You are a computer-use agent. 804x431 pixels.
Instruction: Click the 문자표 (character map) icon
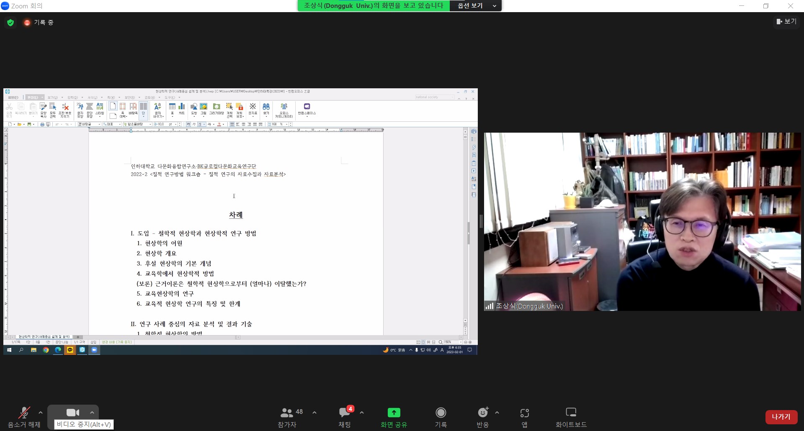point(253,109)
